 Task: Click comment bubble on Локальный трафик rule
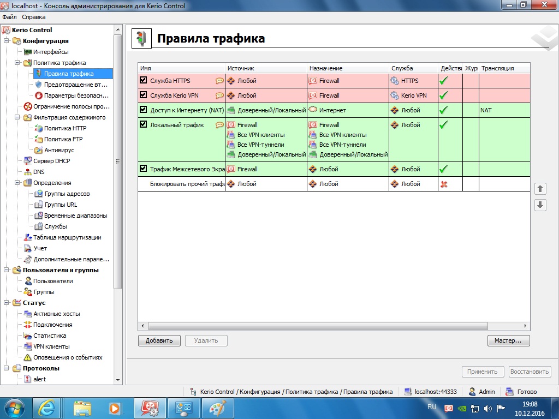[x=219, y=125]
